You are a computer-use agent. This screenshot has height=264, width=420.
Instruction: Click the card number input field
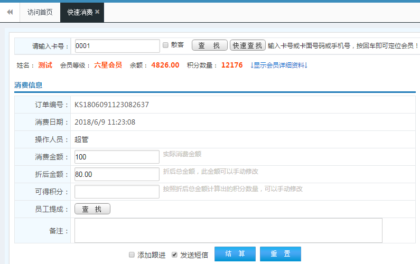(117, 46)
